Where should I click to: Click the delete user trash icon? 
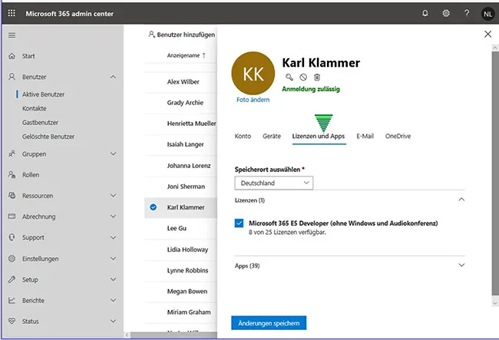point(317,78)
